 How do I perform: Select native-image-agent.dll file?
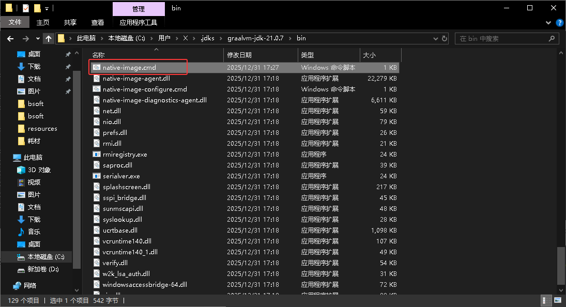pyautogui.click(x=136, y=78)
